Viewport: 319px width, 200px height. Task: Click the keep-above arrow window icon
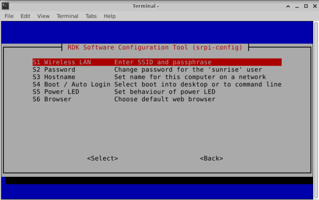(x=288, y=6)
